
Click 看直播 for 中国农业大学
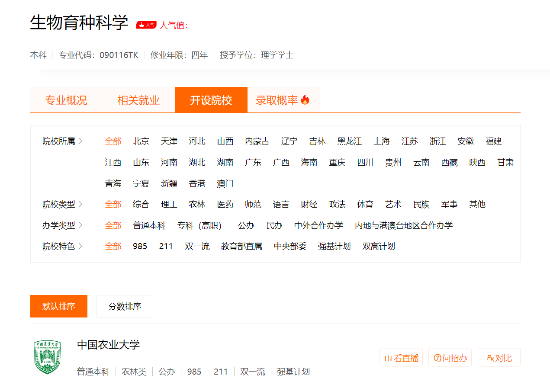(401, 358)
